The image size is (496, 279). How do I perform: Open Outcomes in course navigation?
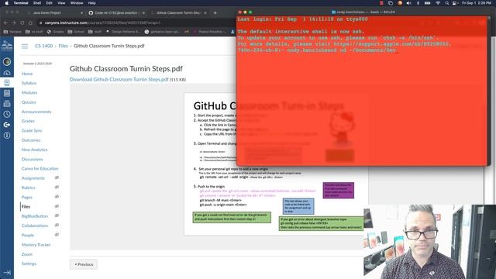[31, 140]
